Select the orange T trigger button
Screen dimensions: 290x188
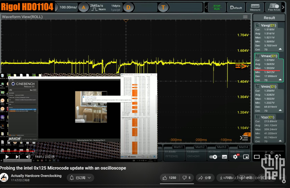point(163,7)
